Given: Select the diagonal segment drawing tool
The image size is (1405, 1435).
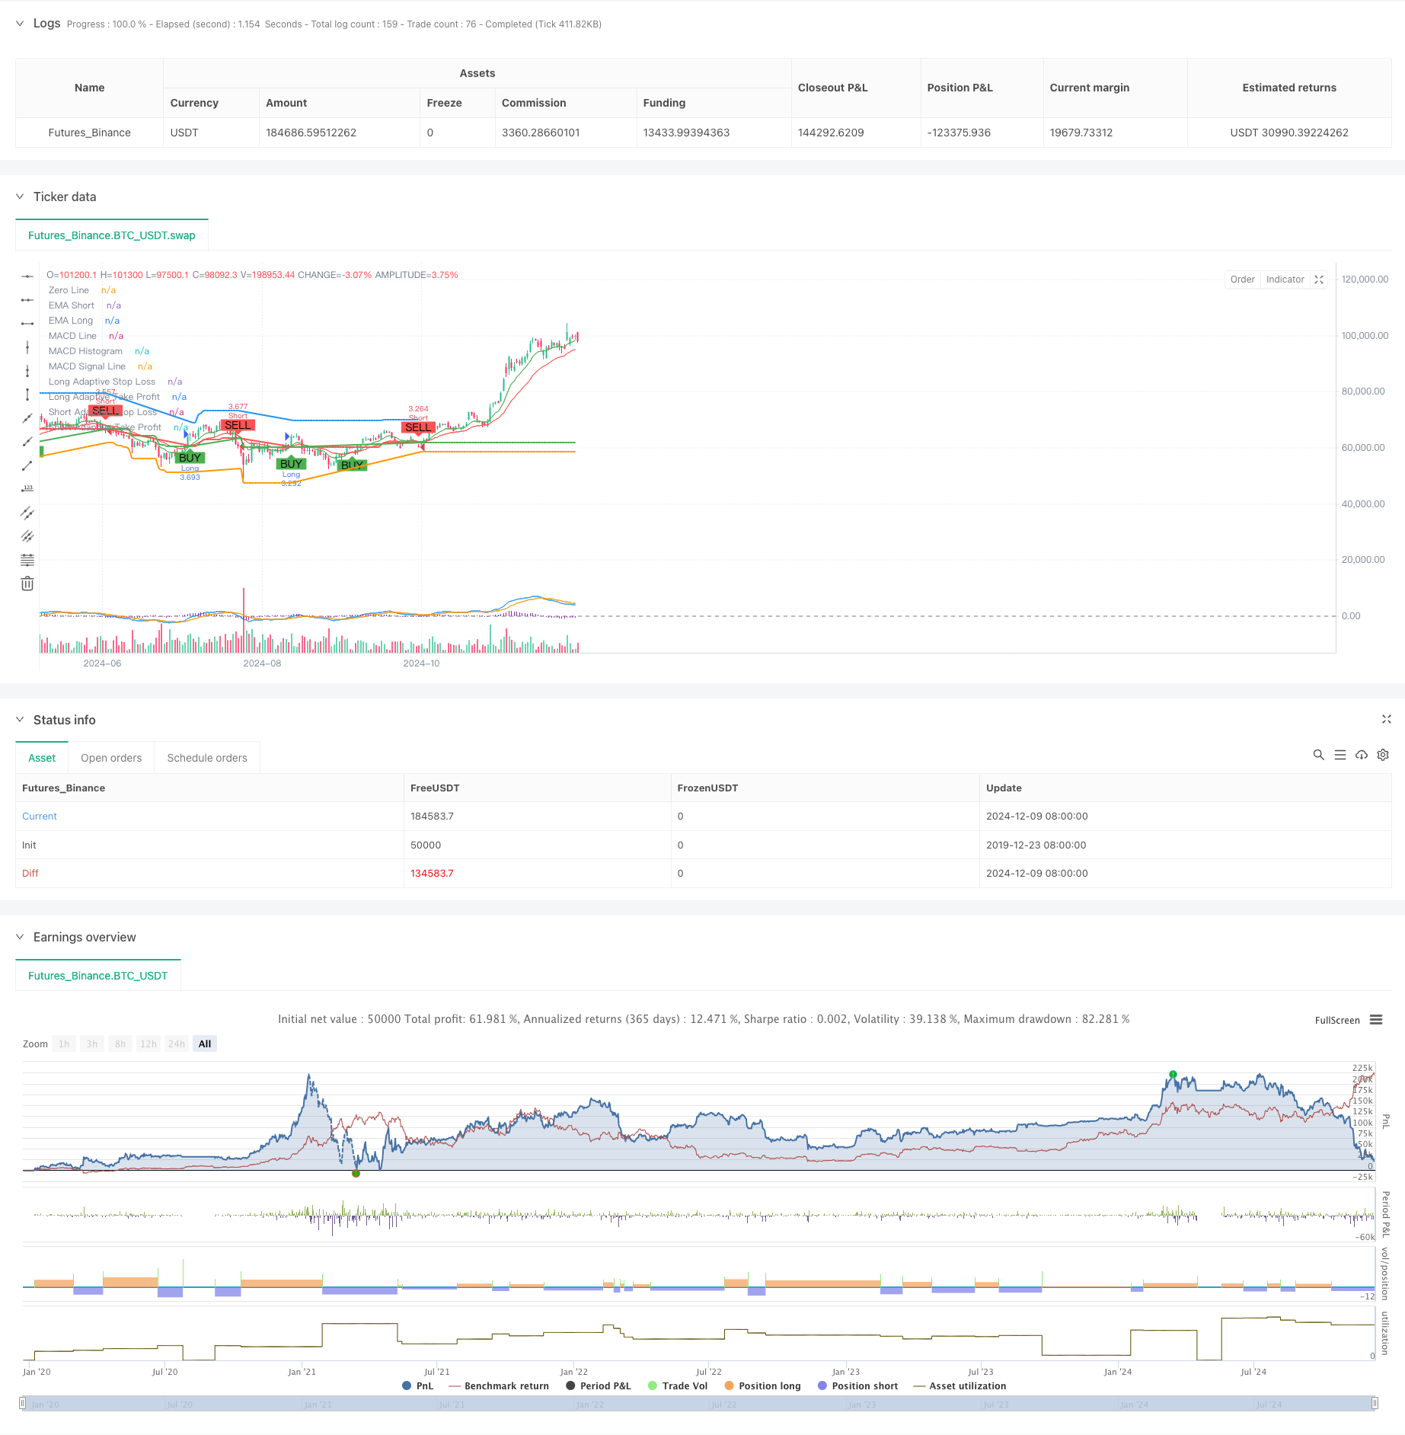Looking at the screenshot, I should point(27,465).
